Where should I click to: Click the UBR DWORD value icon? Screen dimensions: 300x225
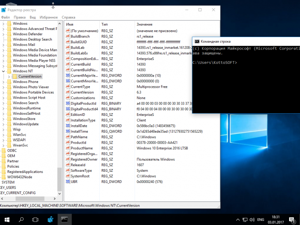[68, 181]
